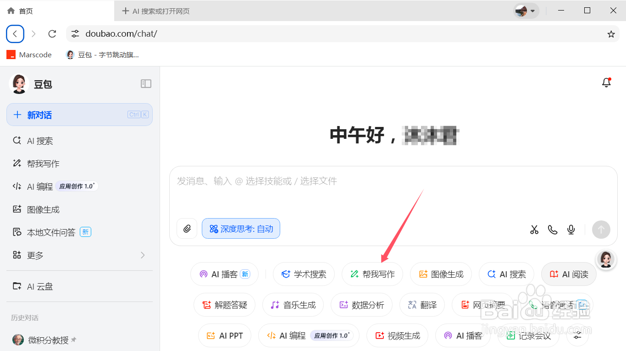Open the 豆包 - 字节跳动旗 bookmark
626x351 pixels.
(x=103, y=55)
